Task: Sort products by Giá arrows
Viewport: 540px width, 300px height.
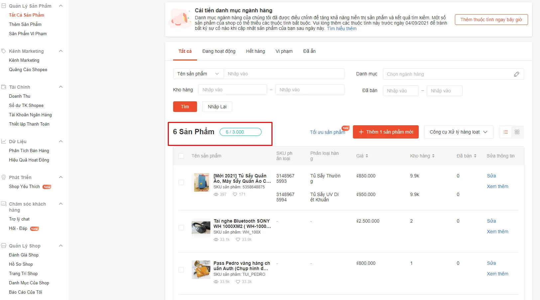Action: point(367,156)
